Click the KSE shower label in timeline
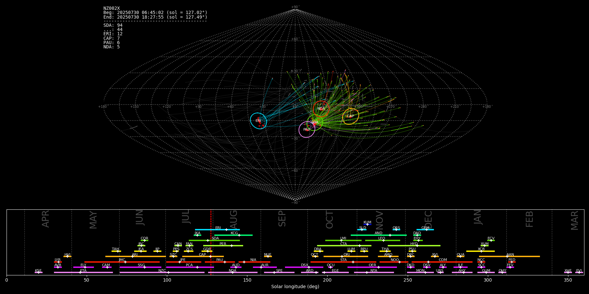Screen dimensions: 589x294 (x=38, y=271)
